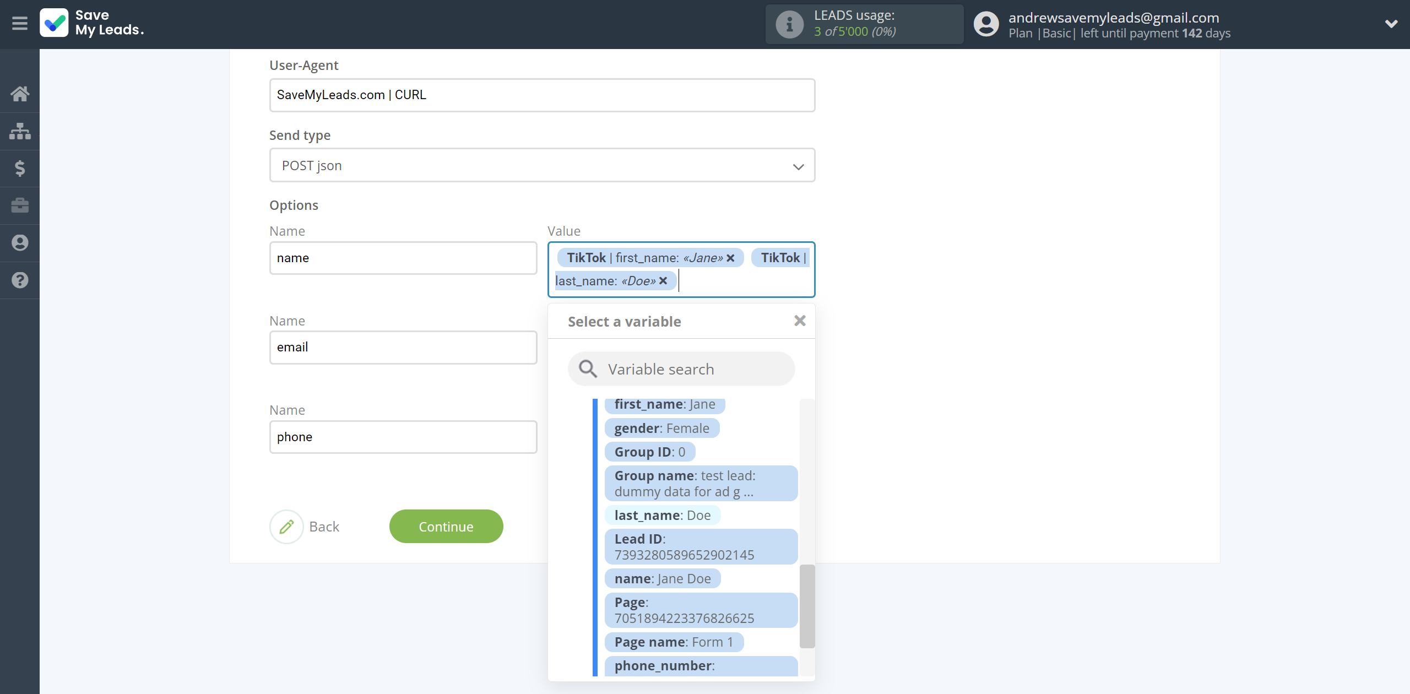
Task: Click the hamburger menu icon top left
Action: click(20, 23)
